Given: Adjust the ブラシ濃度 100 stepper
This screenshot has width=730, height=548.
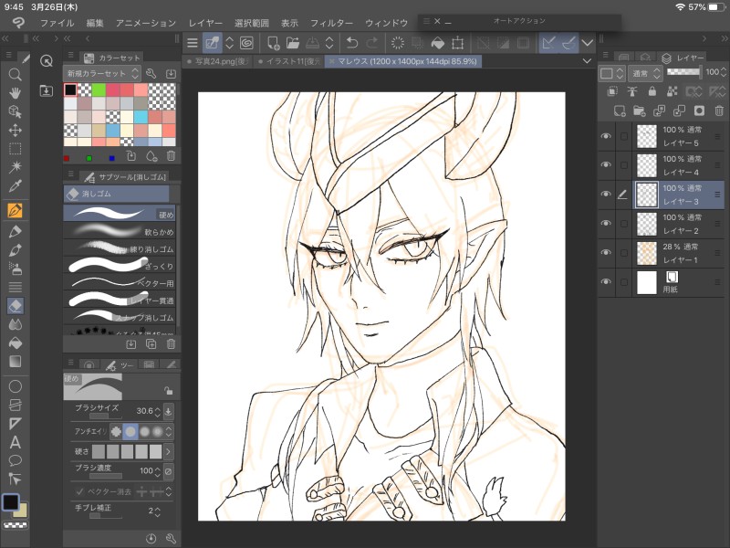Looking at the screenshot, I should click(157, 471).
